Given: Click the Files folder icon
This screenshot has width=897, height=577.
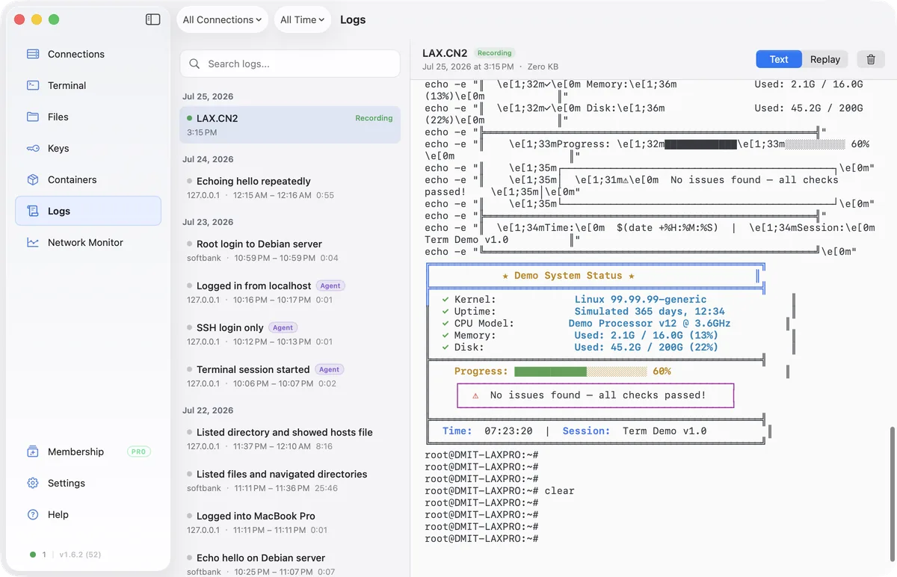Looking at the screenshot, I should click(33, 117).
